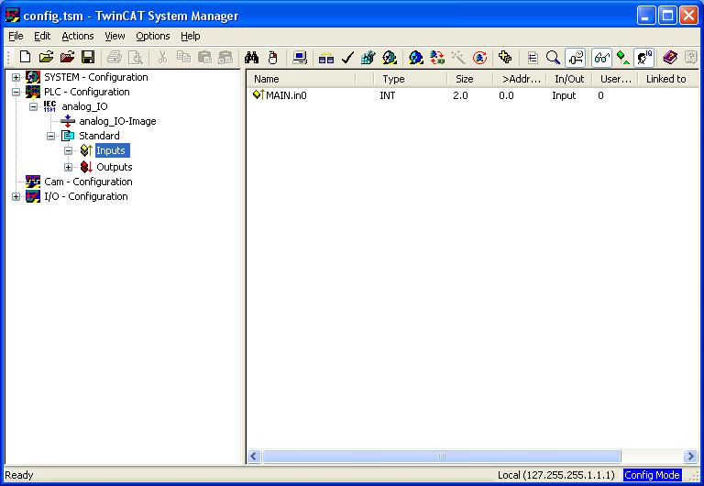
Task: Open the Options menu
Action: pos(153,36)
